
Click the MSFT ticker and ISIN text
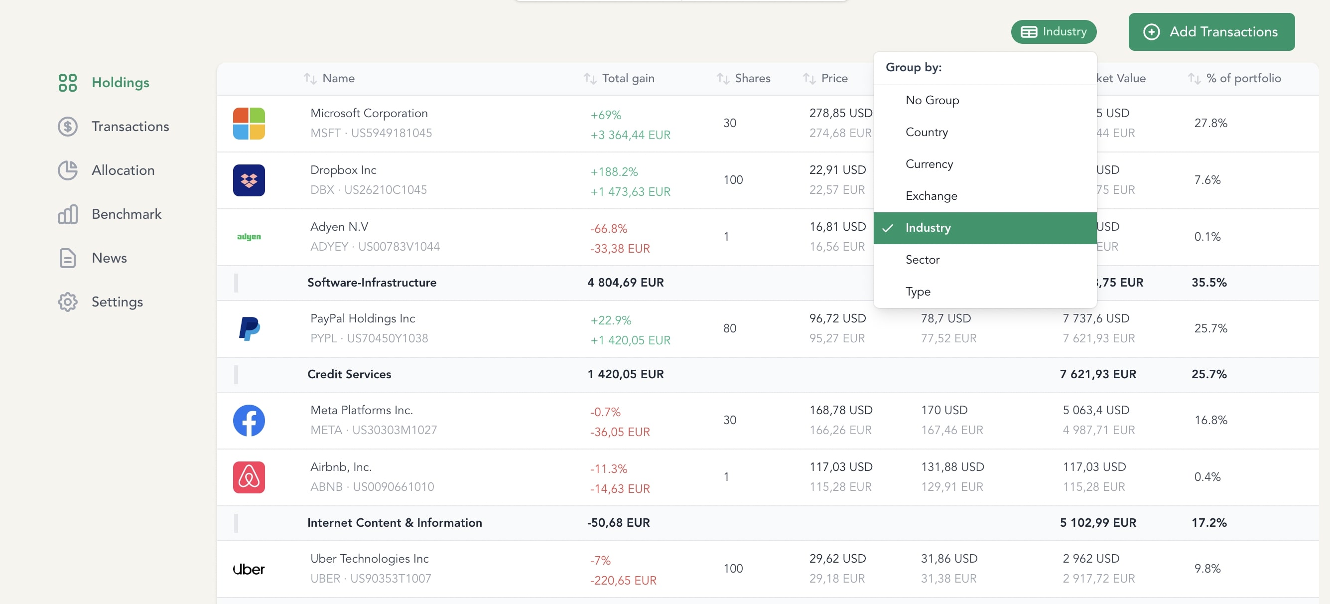[x=371, y=133]
